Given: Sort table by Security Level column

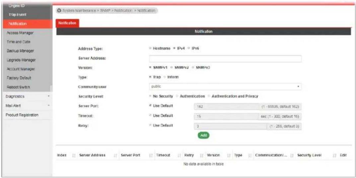Looking at the screenshot, I should [x=316, y=155].
